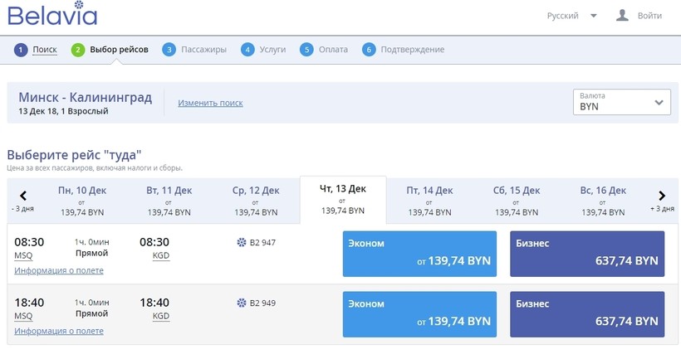Select the Вт, 11 Дек date tab
The image size is (681, 349).
pos(169,201)
